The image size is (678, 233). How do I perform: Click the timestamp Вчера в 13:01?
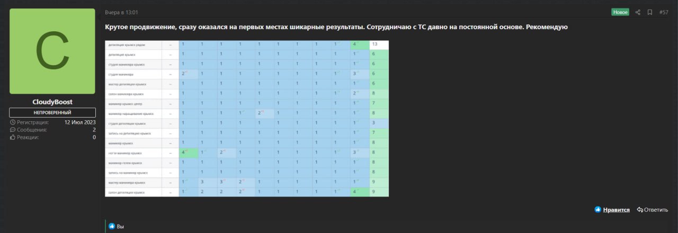coord(121,12)
